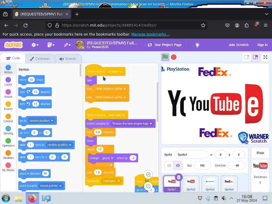Delete Sprite1 with trash icon
Screen dimensions: 272x204
(x=179, y=177)
